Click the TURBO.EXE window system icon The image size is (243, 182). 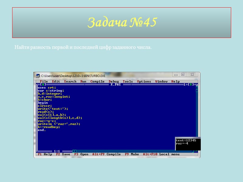pos(38,76)
